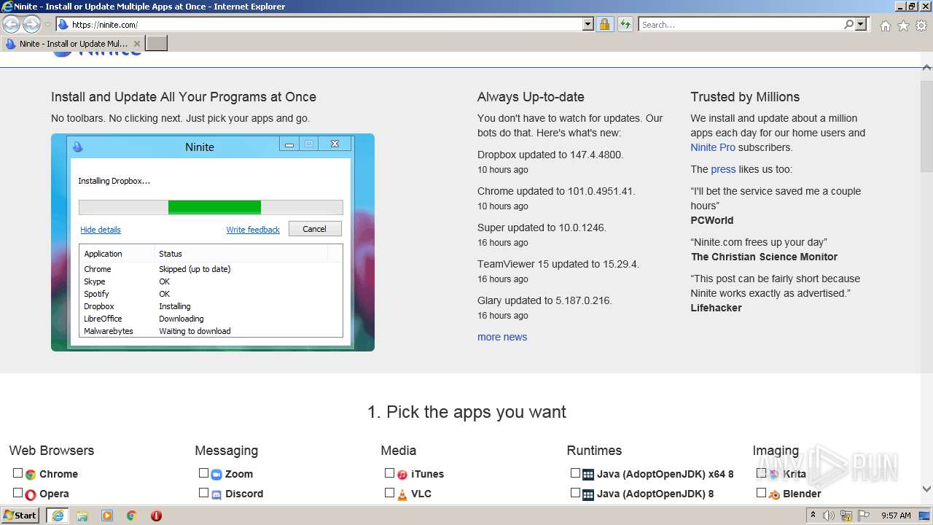This screenshot has width=933, height=525.
Task: Check the Java (AdoptOpenJDK) x64 8 checkbox
Action: click(575, 473)
